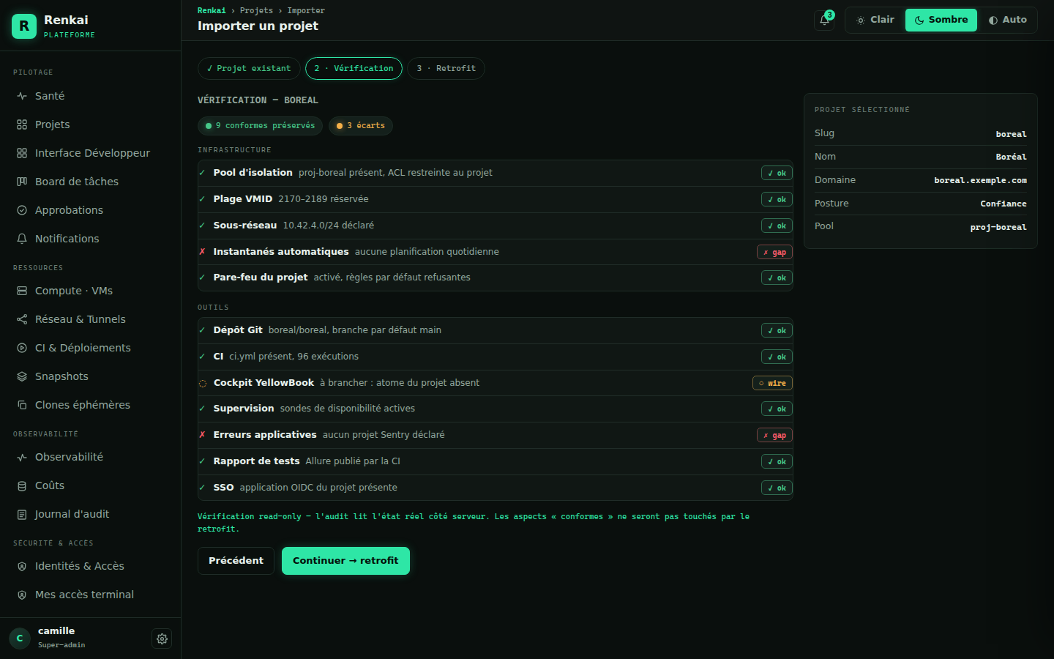Click the proj-boreal pool value in project panel
1054x659 pixels.
point(998,227)
